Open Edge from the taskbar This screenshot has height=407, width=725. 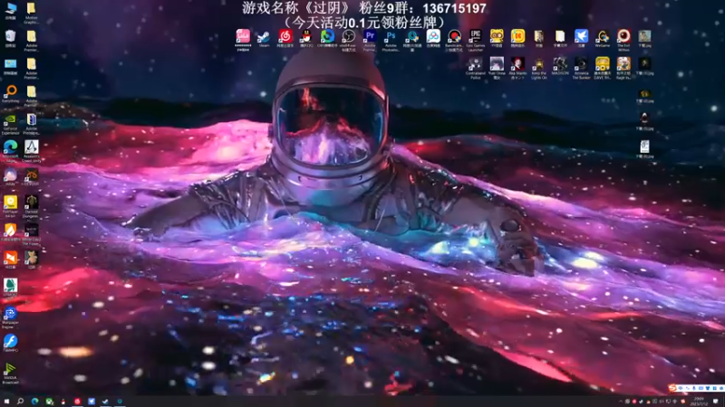pyautogui.click(x=34, y=402)
